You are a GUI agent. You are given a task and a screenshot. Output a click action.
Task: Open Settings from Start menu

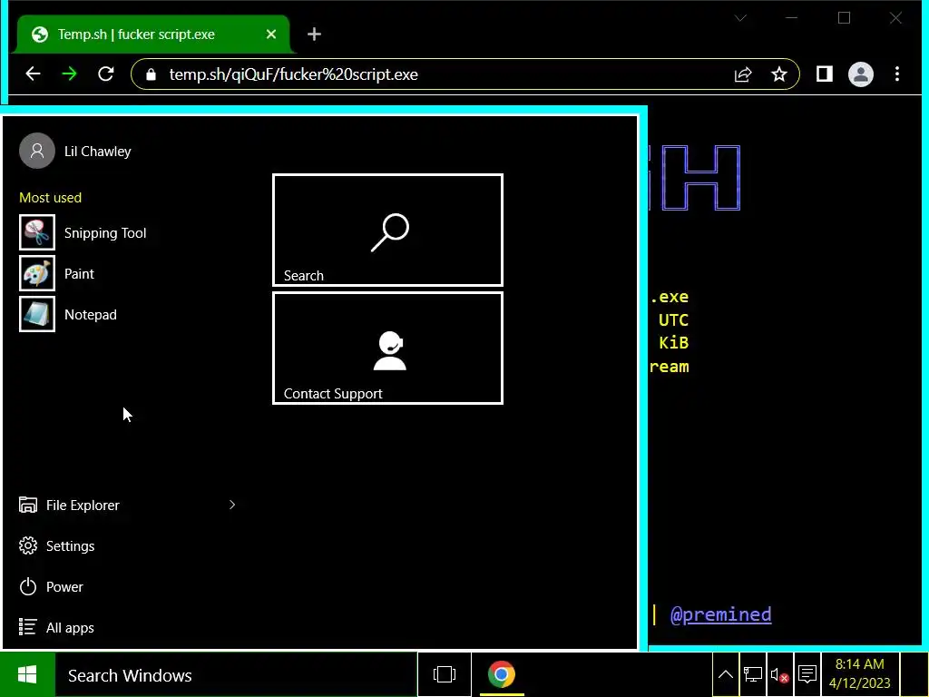point(57,545)
